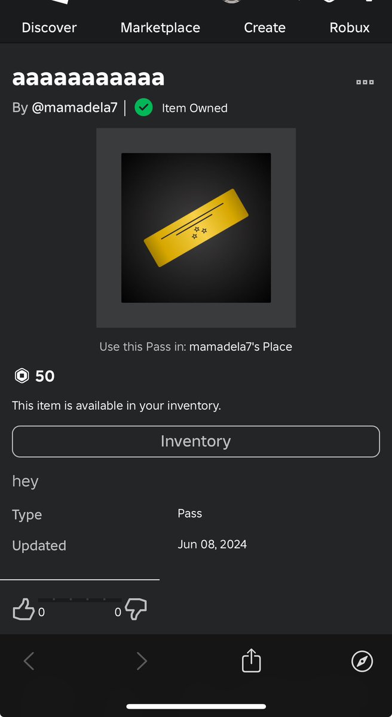Open the Marketplace tab

[x=160, y=27]
